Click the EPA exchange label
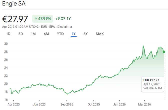Viewport: 168px width, 110px height. pos(52,27)
